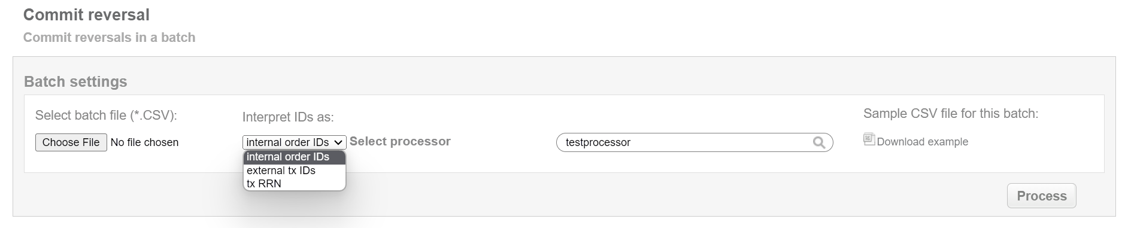Click the Process button
The image size is (1125, 228).
pyautogui.click(x=1041, y=196)
